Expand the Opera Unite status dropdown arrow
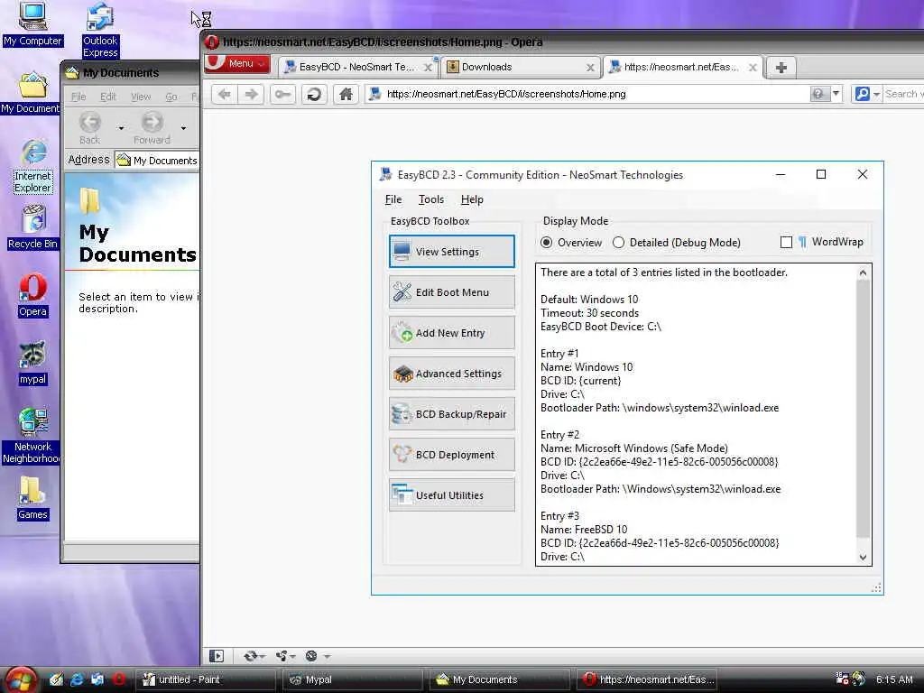The image size is (924, 693). [x=292, y=657]
